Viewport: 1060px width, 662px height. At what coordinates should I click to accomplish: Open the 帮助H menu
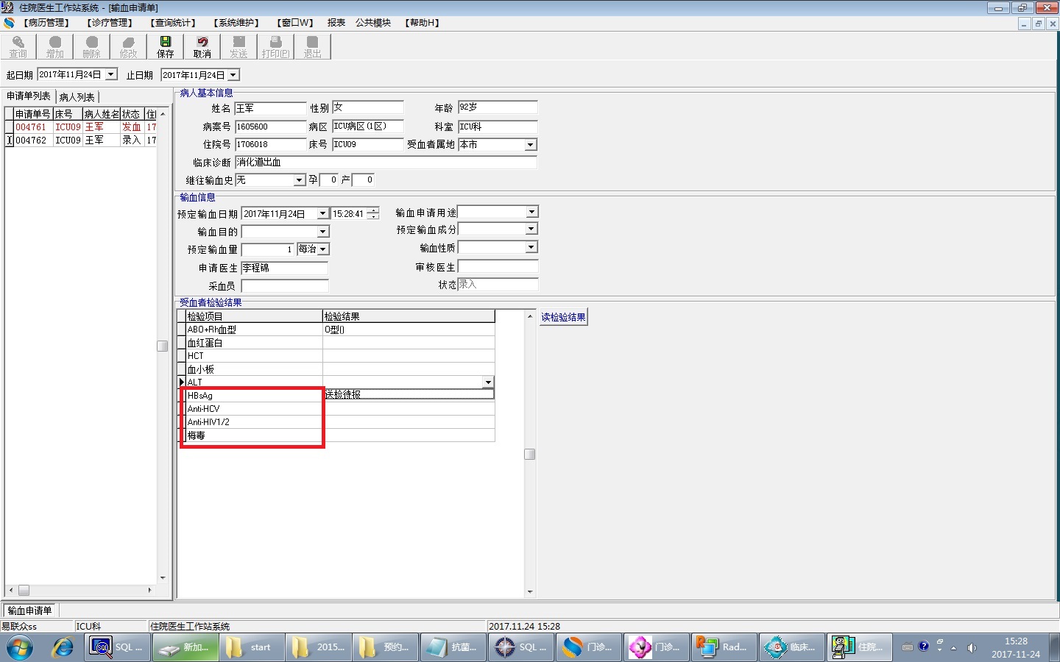[x=422, y=23]
